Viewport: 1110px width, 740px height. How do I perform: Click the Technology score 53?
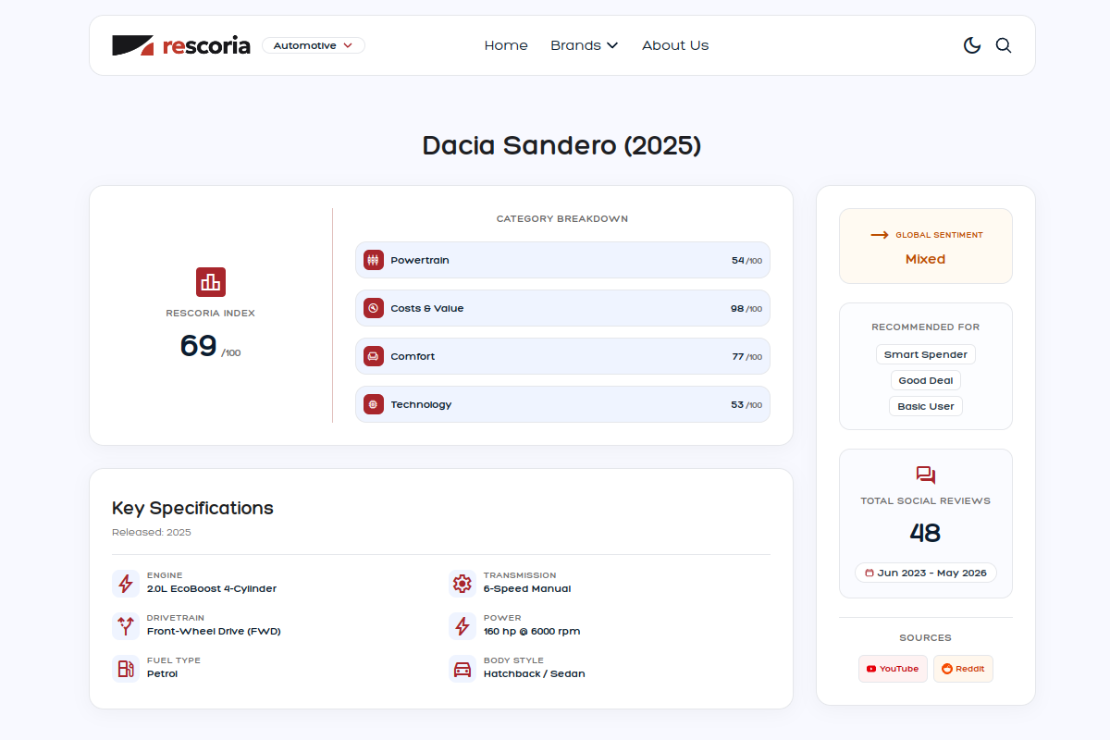point(737,404)
